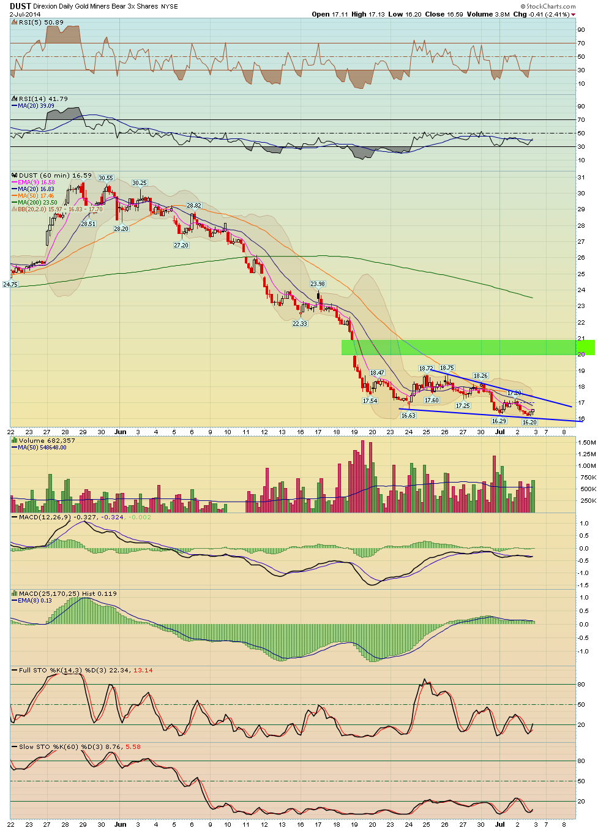Click the red down arrow next to Chg
The height and width of the screenshot is (831, 606).
point(573,14)
